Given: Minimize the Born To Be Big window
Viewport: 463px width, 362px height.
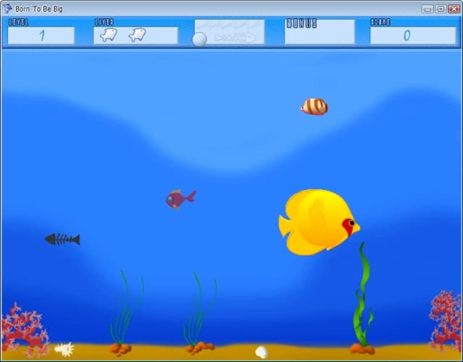Looking at the screenshot, I should click(427, 9).
